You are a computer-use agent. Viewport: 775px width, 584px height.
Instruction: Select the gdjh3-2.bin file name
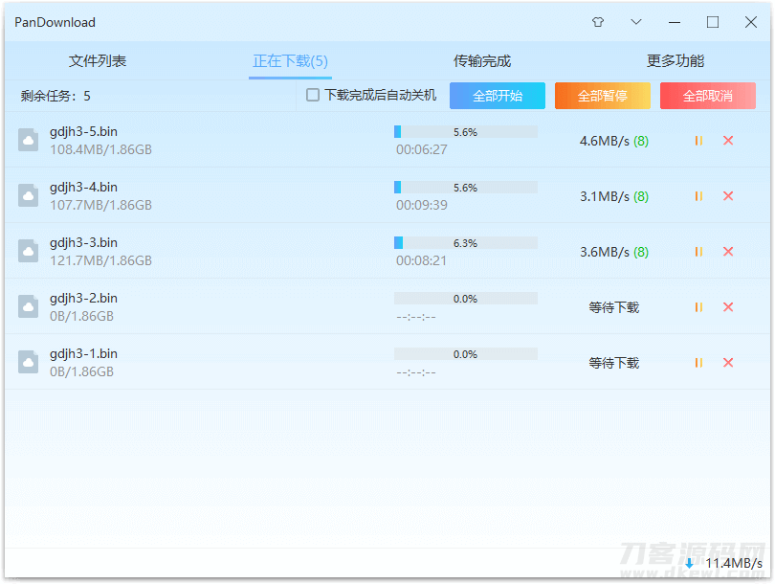coord(83,298)
